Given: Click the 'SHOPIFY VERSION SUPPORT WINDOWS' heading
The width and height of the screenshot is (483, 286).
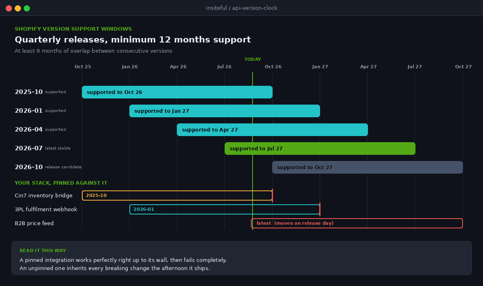Looking at the screenshot, I should pyautogui.click(x=73, y=29).
